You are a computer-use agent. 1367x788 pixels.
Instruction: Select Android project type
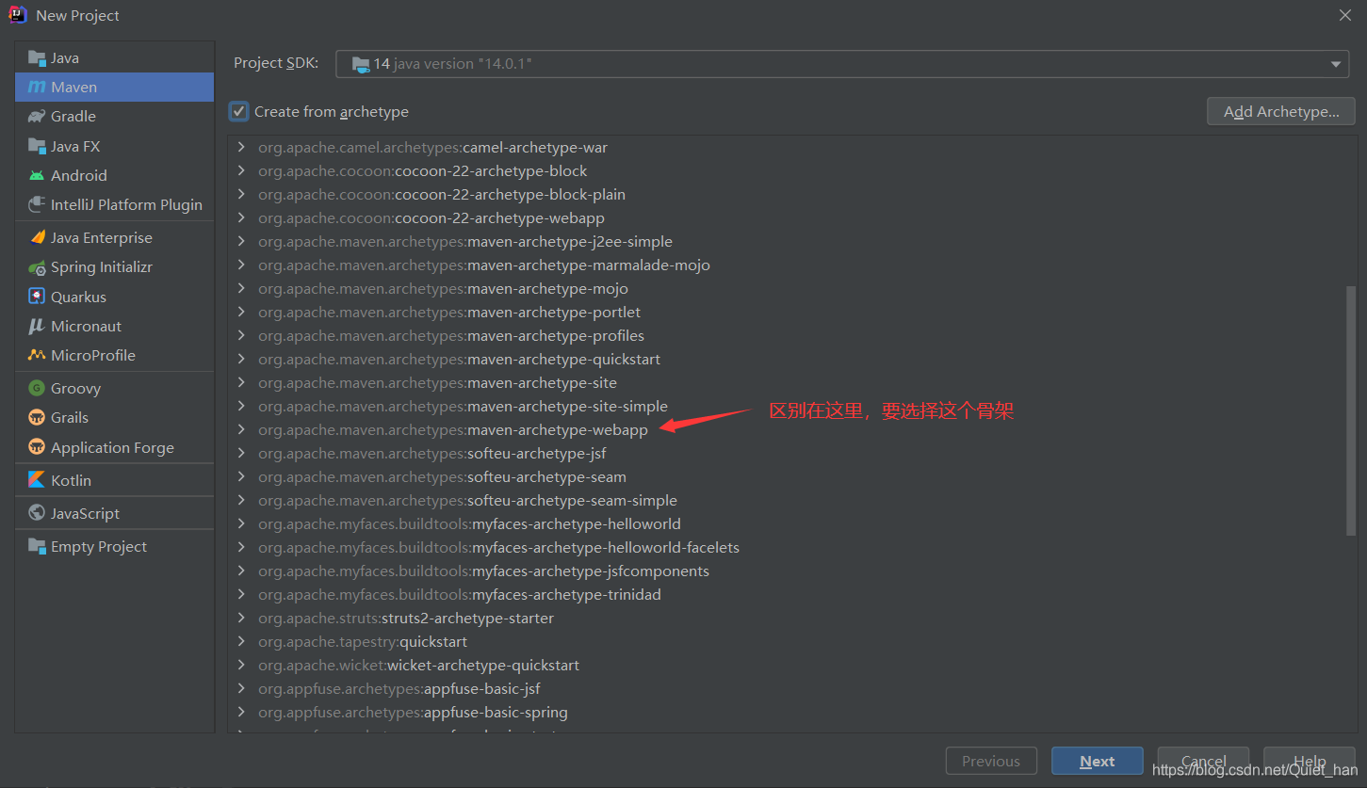114,175
